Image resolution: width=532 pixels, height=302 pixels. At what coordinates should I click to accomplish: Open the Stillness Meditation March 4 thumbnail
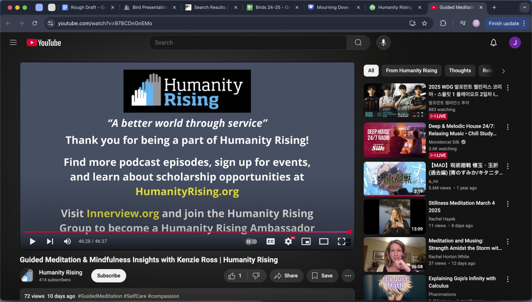pos(395,217)
